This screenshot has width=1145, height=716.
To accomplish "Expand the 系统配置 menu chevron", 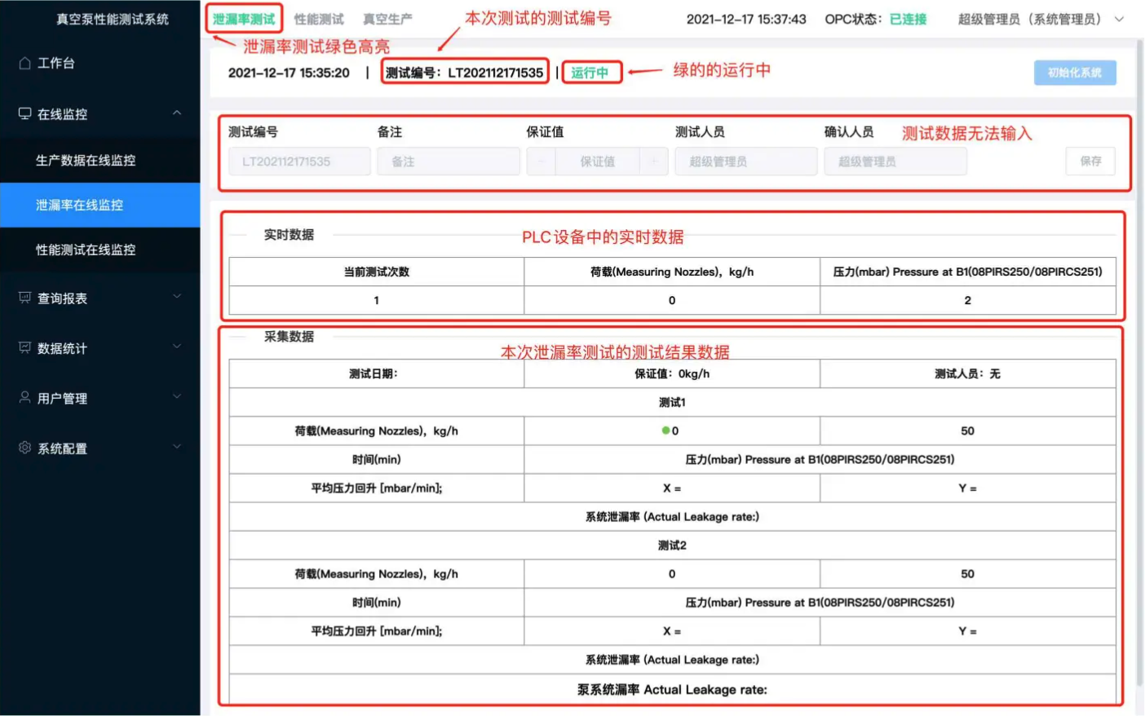I will (177, 447).
